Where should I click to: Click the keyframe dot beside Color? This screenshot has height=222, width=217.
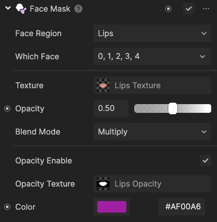coord(7,207)
